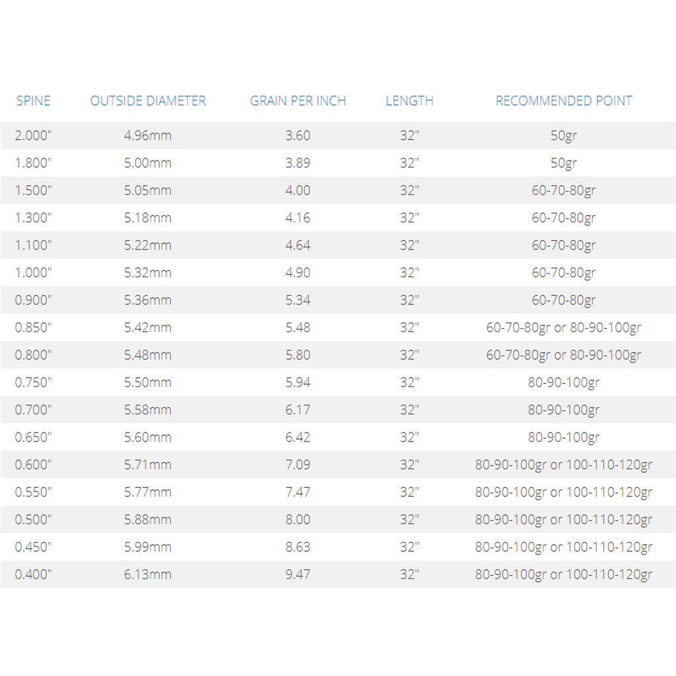Click the 5.50mm outside diameter value
The height and width of the screenshot is (676, 676).
pos(148,382)
